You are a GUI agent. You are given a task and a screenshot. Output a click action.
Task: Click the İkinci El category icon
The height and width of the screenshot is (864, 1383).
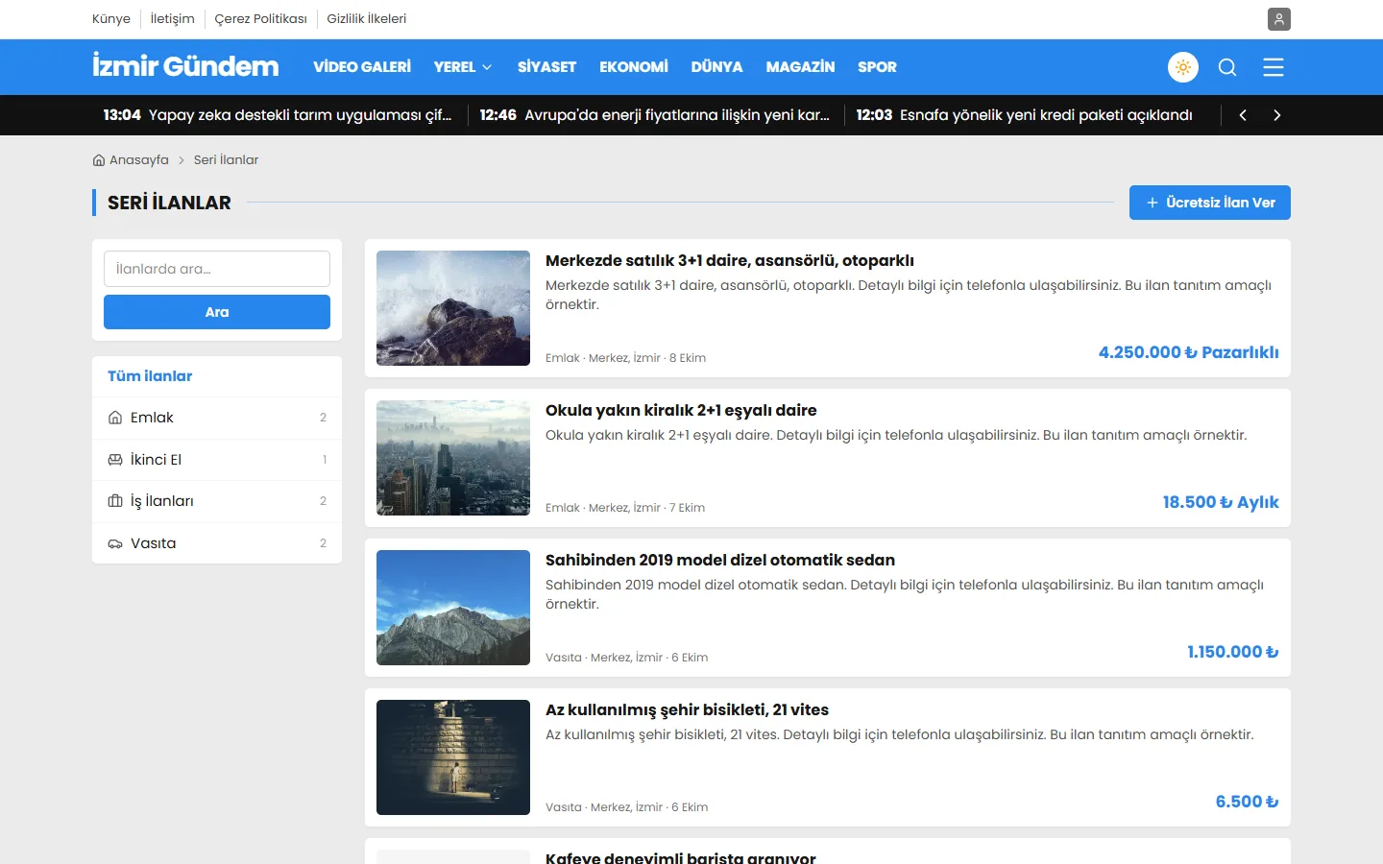pyautogui.click(x=115, y=460)
